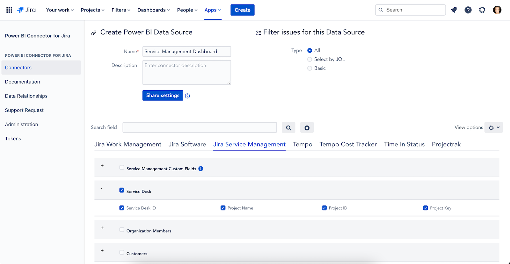Uncheck the Service Desk ID checkbox
510x264 pixels.
tap(122, 208)
